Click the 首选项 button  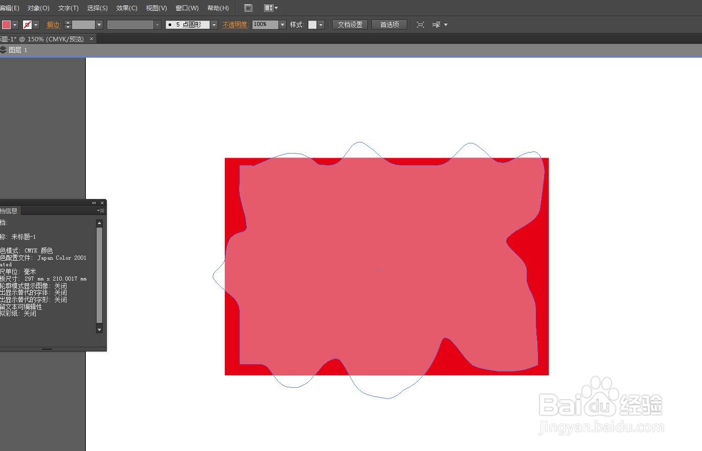389,24
